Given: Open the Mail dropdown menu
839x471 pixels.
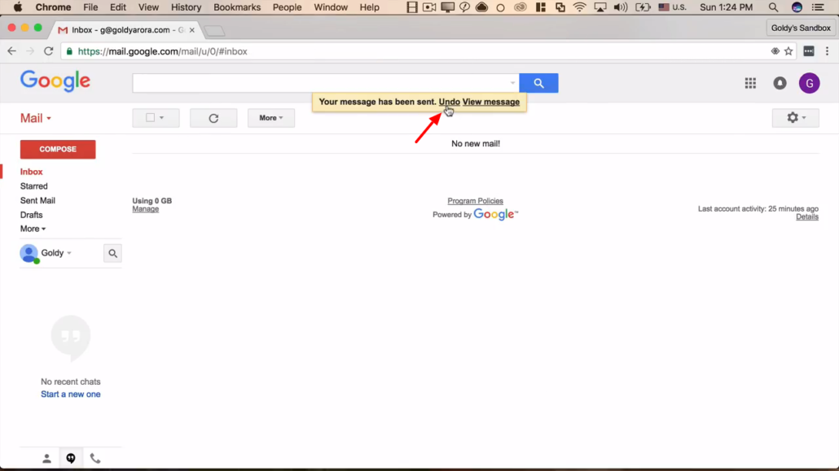Looking at the screenshot, I should tap(35, 118).
